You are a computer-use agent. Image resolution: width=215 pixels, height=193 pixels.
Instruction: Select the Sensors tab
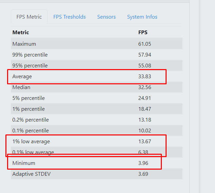[x=106, y=17]
